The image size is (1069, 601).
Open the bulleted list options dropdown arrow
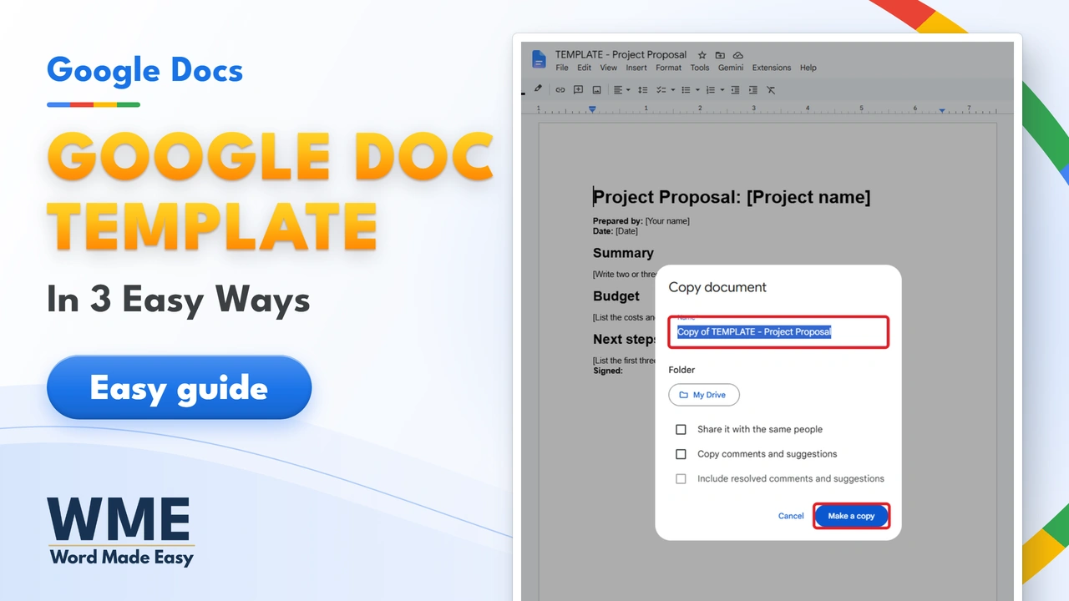[x=697, y=90]
